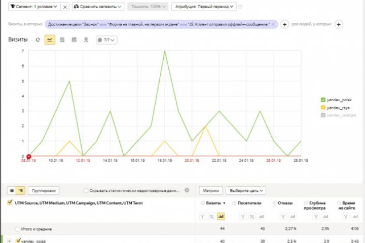Click the Группировки button
The height and width of the screenshot is (243, 365).
coord(44,191)
